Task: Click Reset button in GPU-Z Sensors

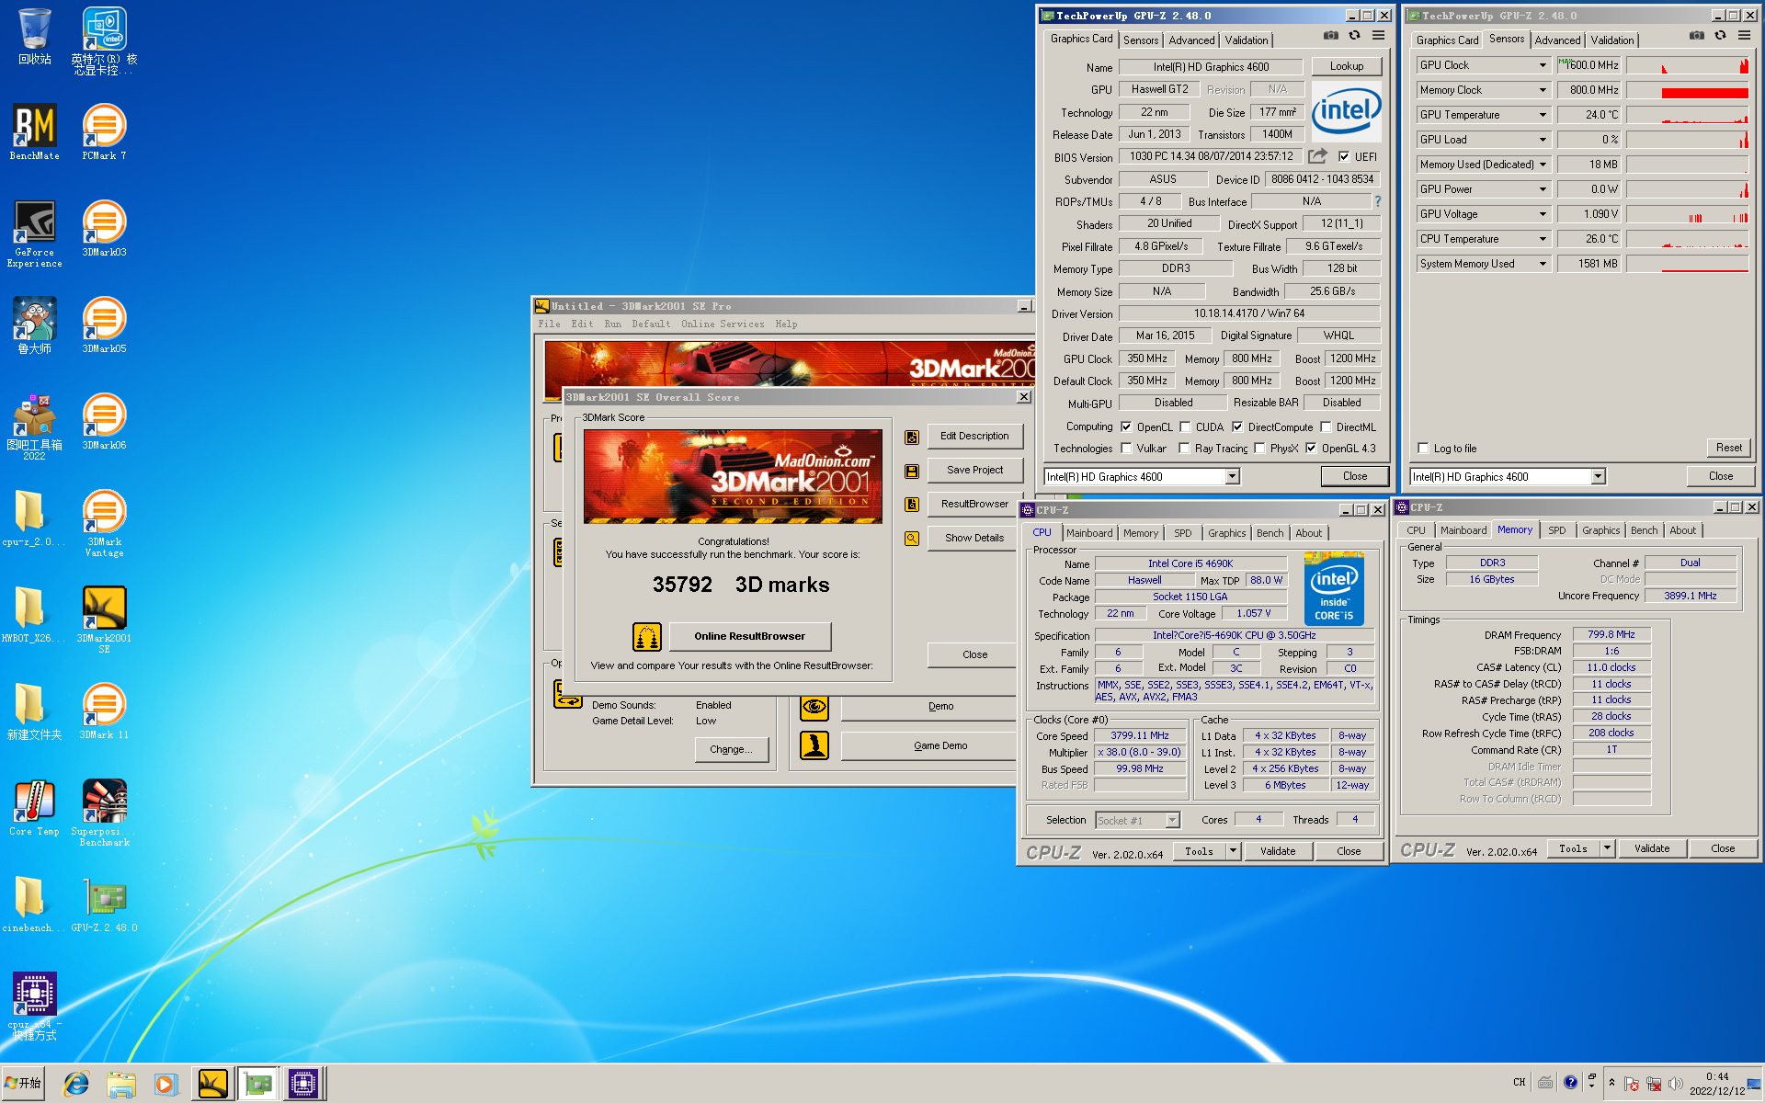Action: click(x=1728, y=448)
